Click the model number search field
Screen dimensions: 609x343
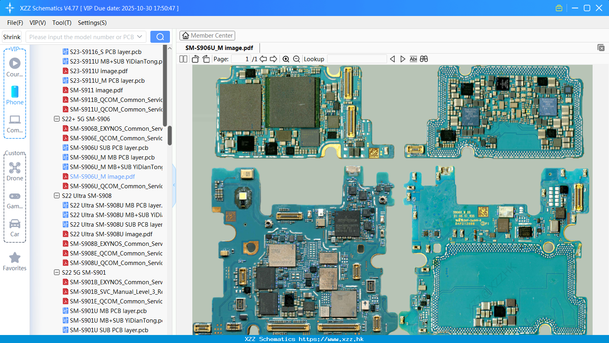coord(81,37)
